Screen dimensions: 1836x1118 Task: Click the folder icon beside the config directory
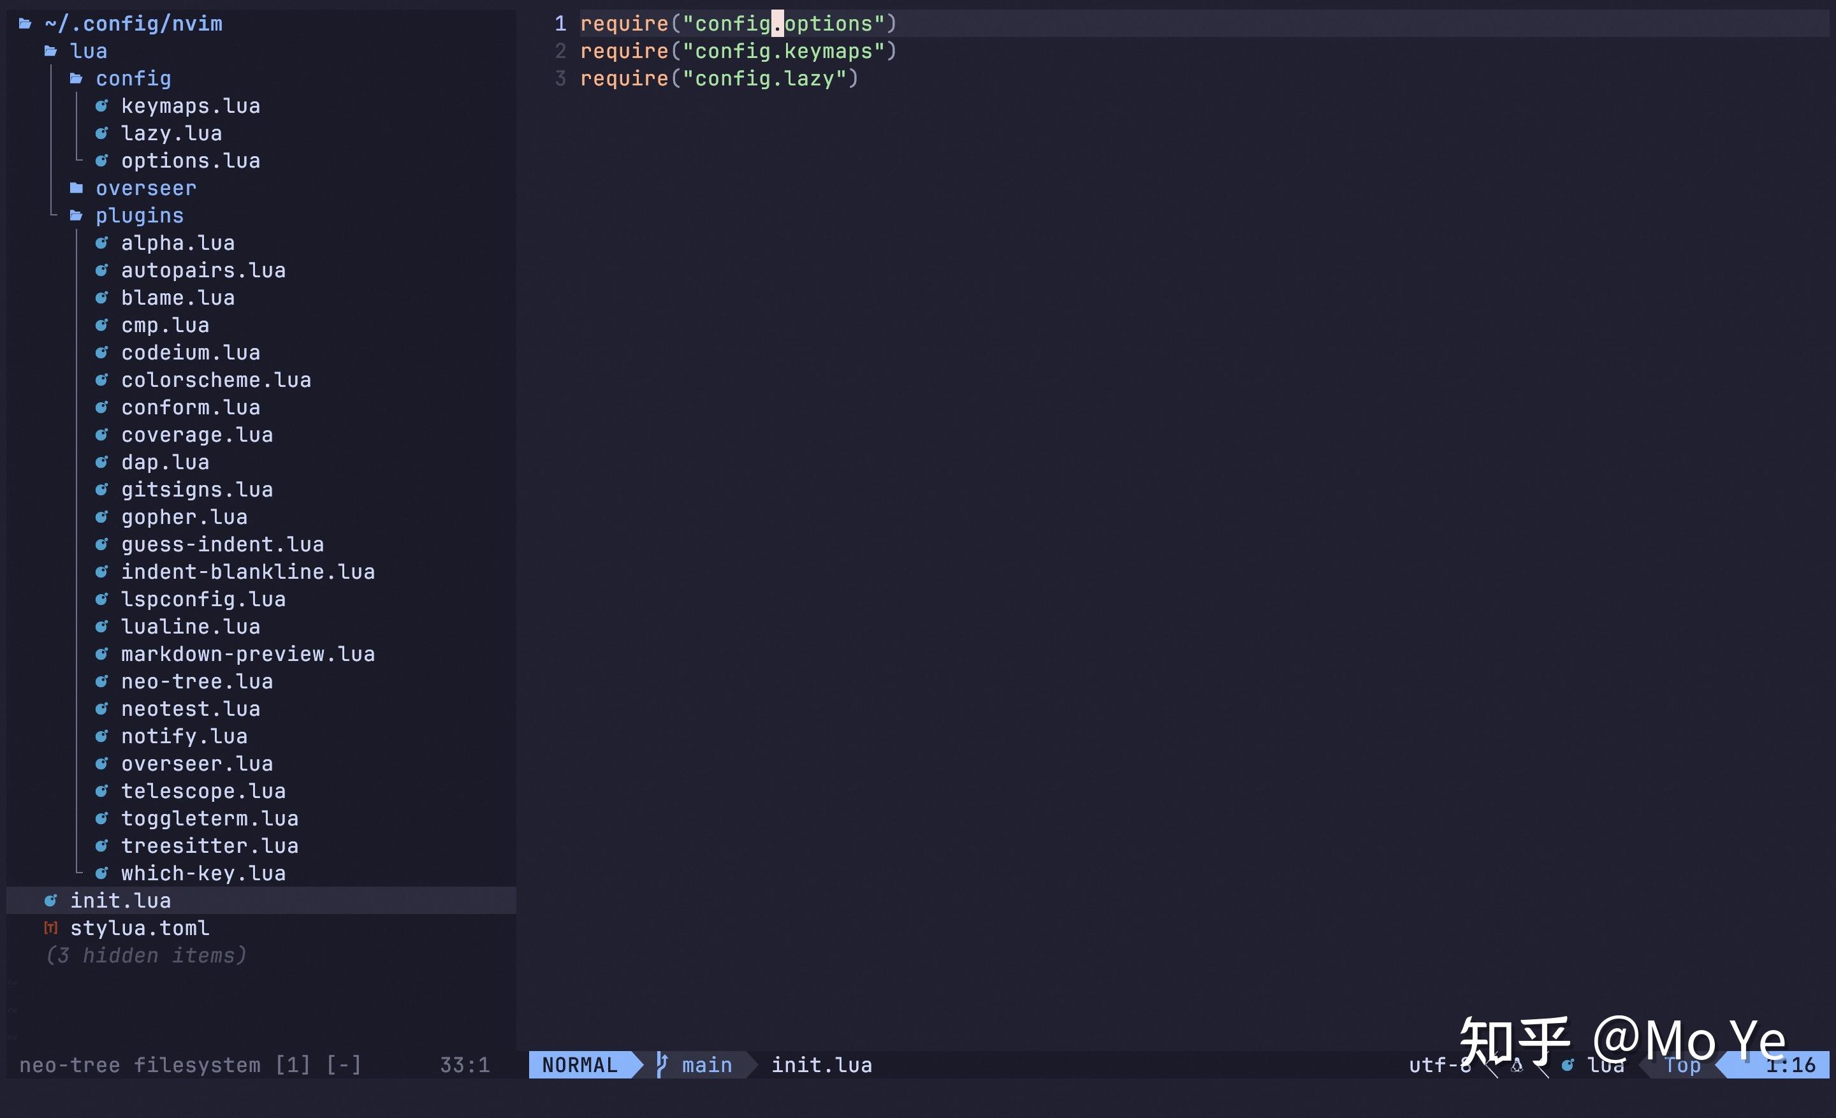(76, 78)
